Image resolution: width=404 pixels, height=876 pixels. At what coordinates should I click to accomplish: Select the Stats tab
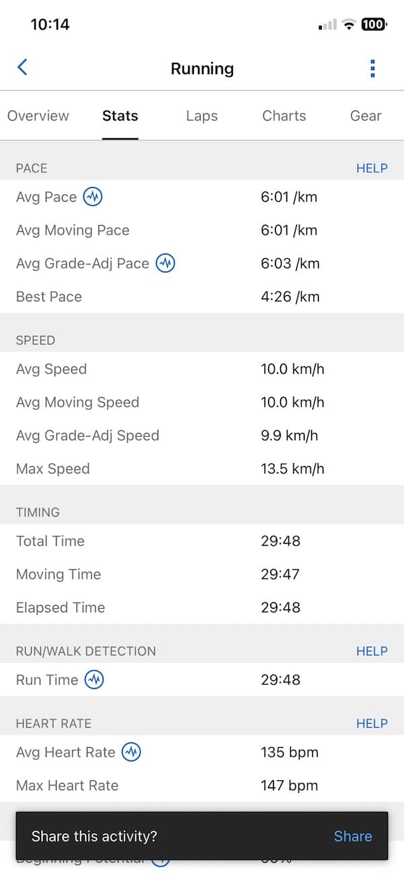(x=120, y=115)
